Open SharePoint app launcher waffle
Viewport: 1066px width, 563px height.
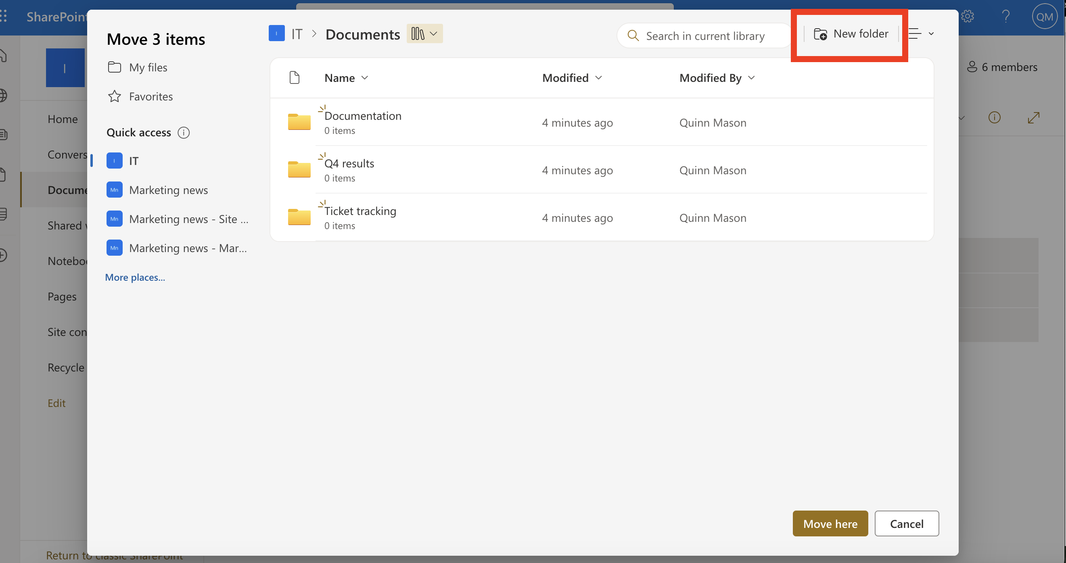[x=3, y=17]
